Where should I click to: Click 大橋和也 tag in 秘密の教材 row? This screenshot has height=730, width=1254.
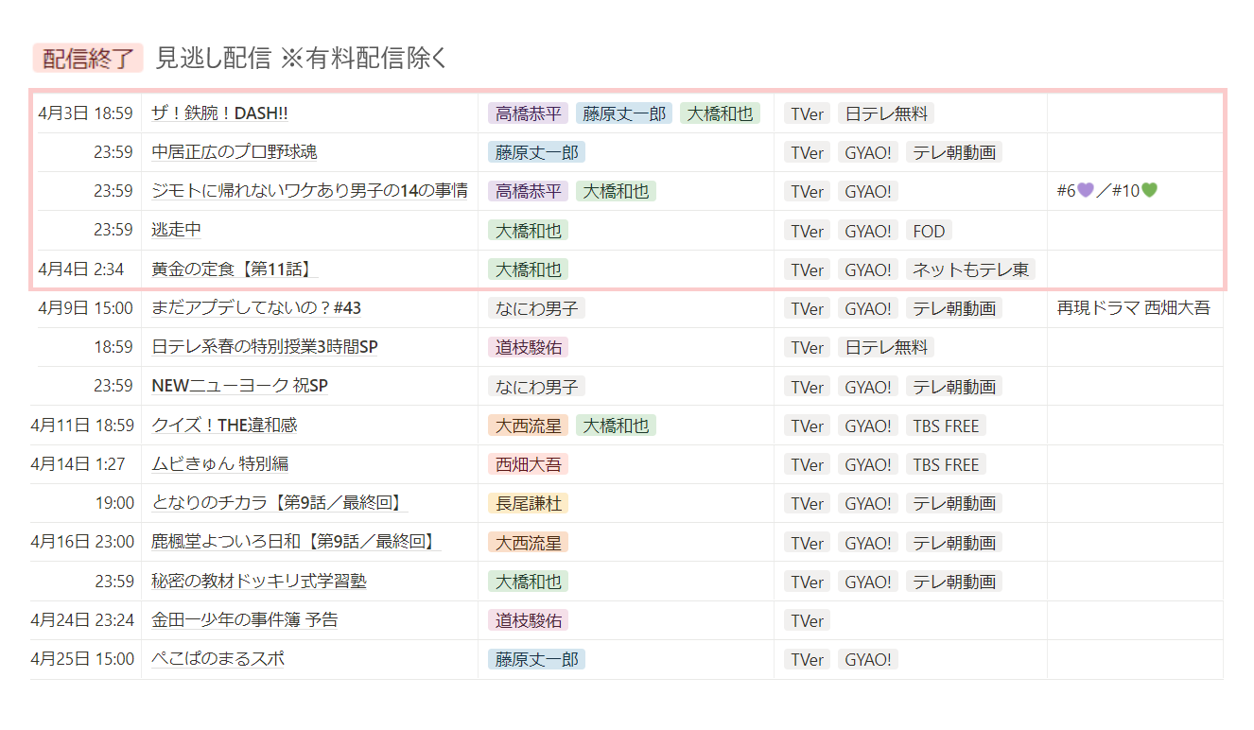tap(529, 582)
